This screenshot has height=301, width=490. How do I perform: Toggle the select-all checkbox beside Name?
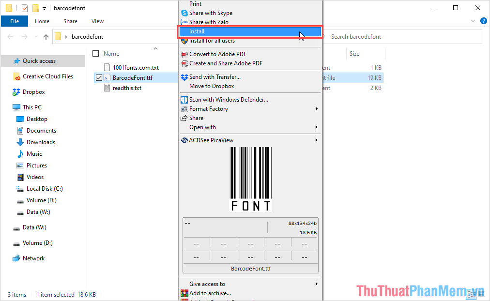[x=95, y=54]
